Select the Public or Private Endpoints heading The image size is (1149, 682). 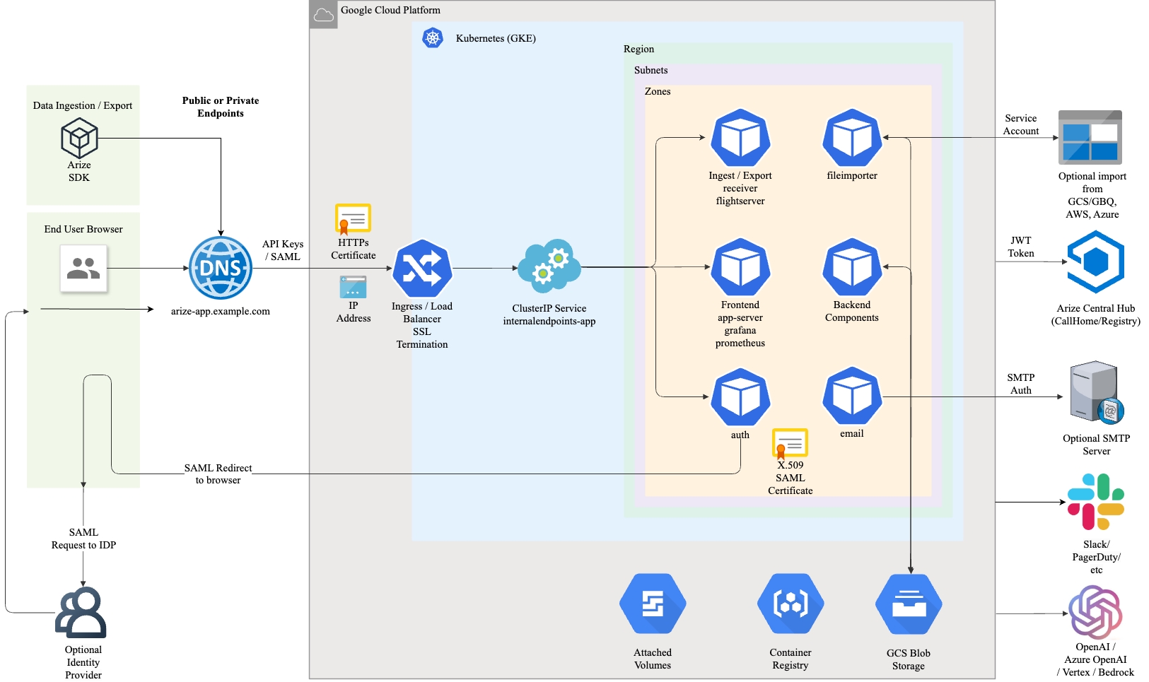(221, 107)
